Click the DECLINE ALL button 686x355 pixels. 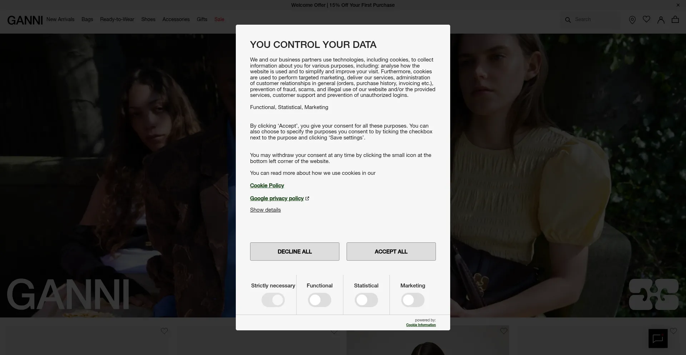click(x=295, y=252)
